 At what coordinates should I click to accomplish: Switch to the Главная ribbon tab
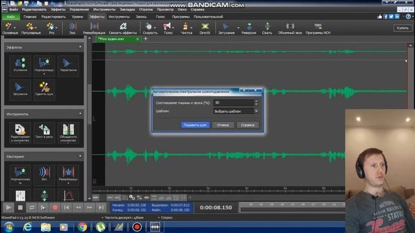[30, 17]
